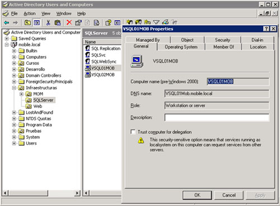Switch to the Security tab
The height and width of the screenshot is (206, 280).
pyautogui.click(x=222, y=40)
